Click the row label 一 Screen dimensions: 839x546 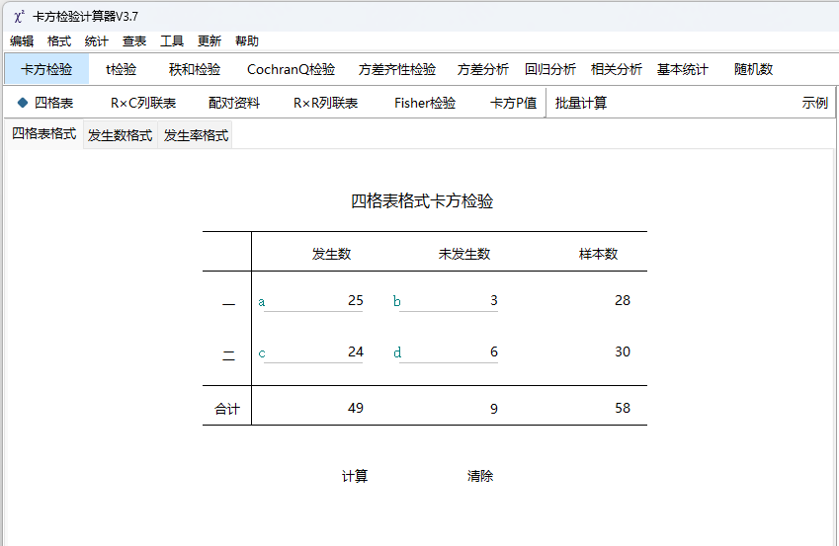point(229,305)
